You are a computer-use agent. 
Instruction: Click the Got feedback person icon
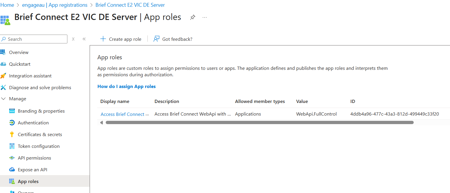coord(156,39)
